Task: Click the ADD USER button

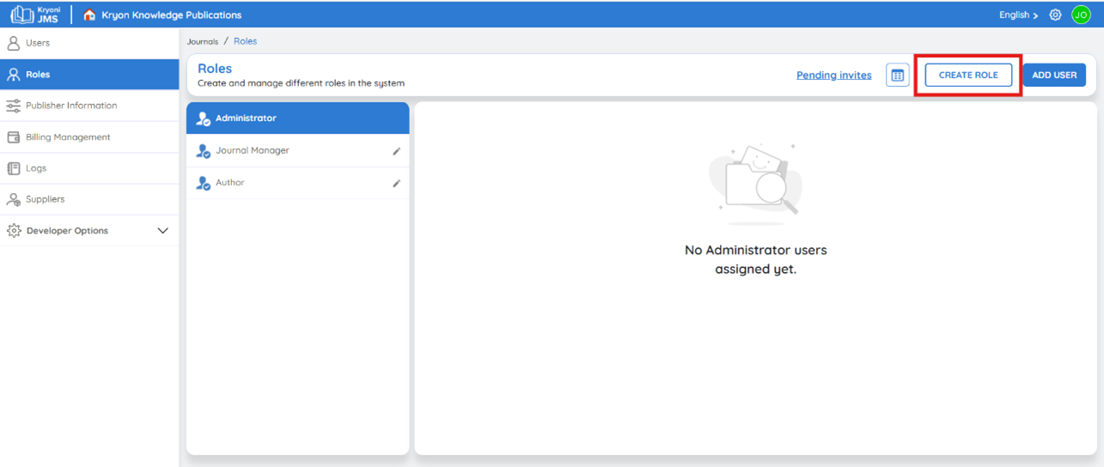Action: point(1054,76)
